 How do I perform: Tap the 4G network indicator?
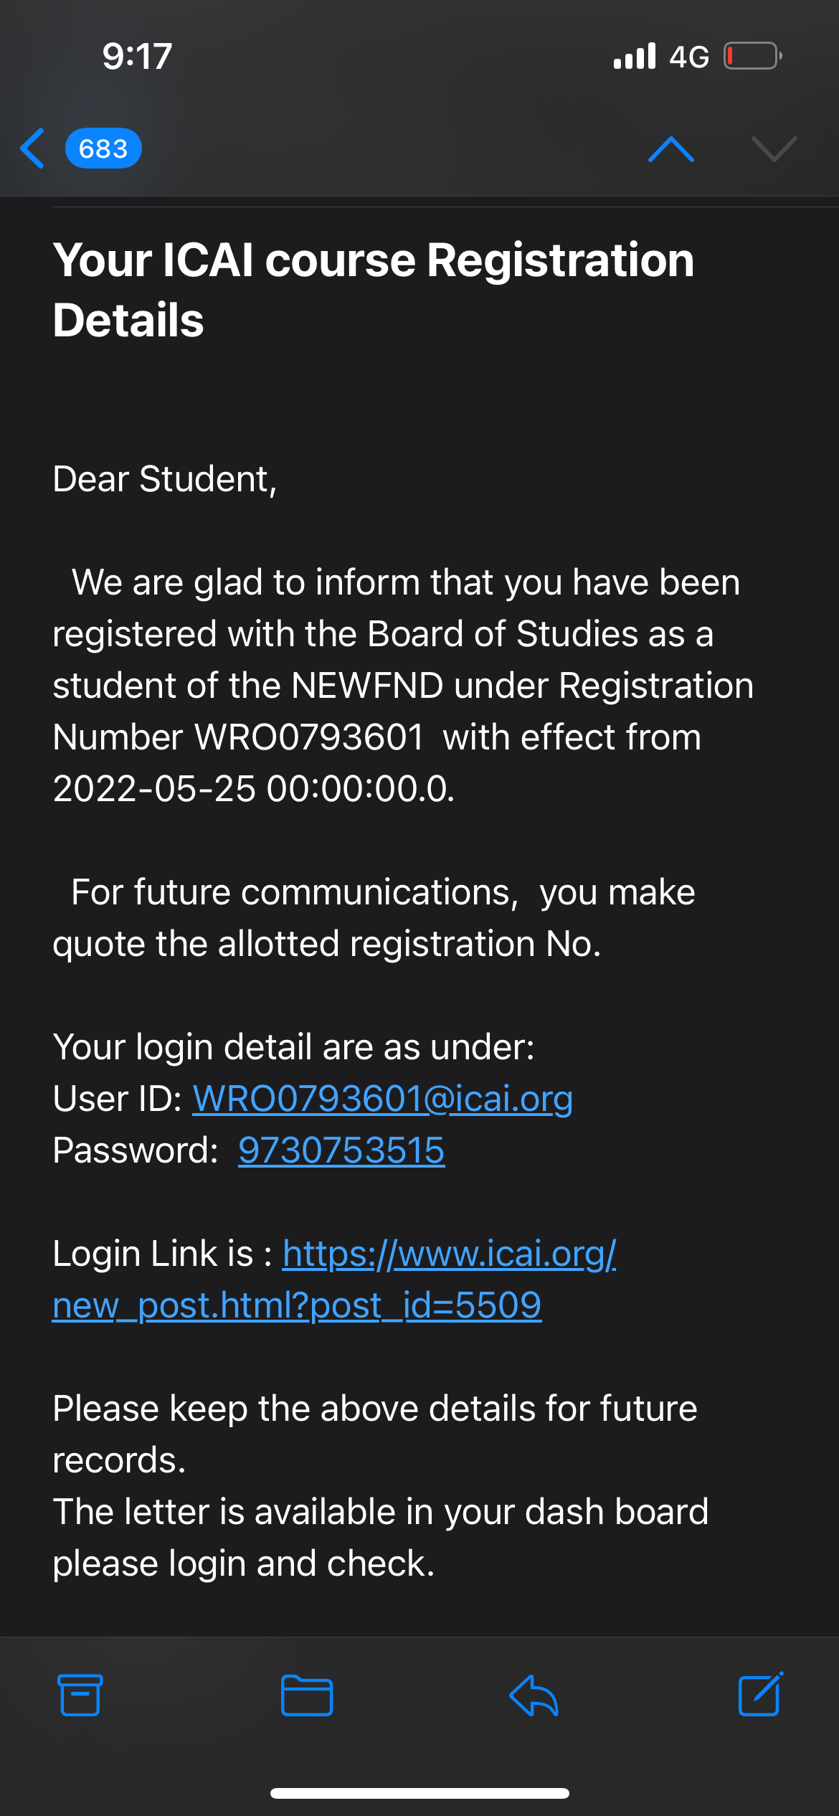pyautogui.click(x=689, y=57)
